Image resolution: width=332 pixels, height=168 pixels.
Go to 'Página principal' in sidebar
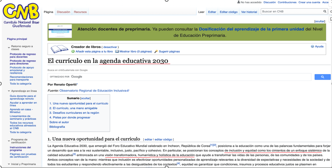coord(17,39)
